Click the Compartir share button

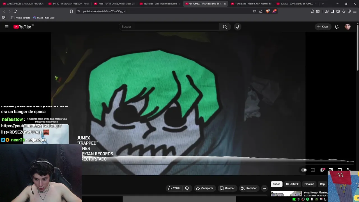click(204, 188)
